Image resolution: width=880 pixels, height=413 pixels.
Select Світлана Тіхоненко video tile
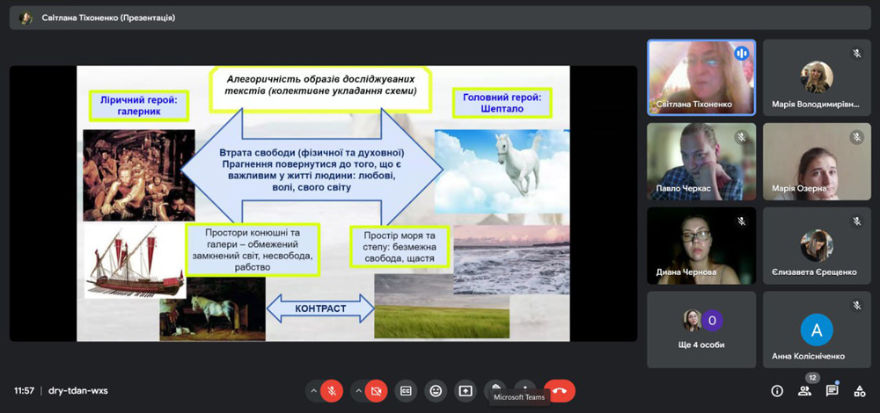point(700,76)
